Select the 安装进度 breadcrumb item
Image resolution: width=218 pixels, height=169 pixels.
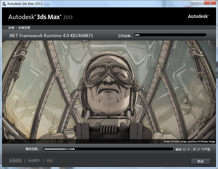pyautogui.click(x=24, y=28)
